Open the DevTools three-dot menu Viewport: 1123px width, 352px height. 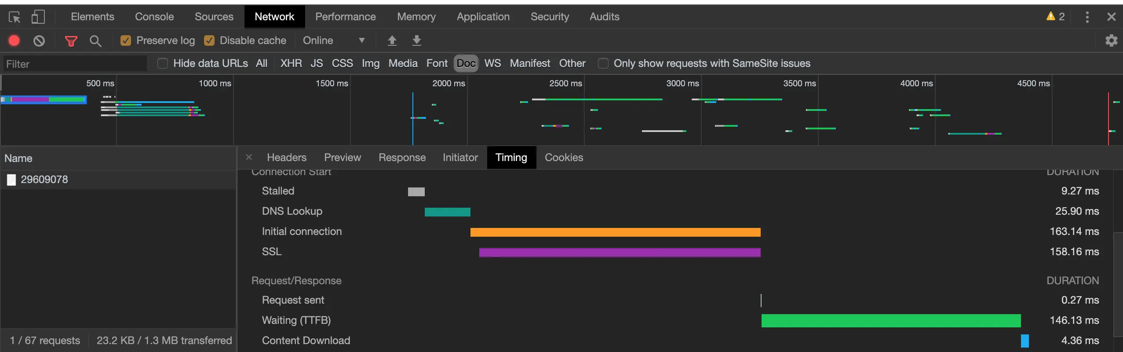[x=1087, y=17]
